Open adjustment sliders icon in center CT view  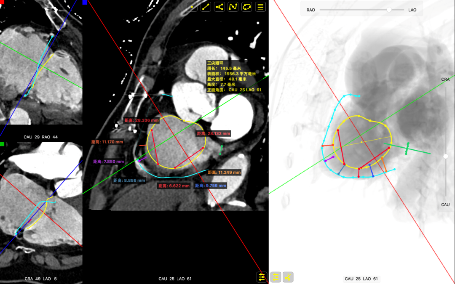[x=262, y=277]
